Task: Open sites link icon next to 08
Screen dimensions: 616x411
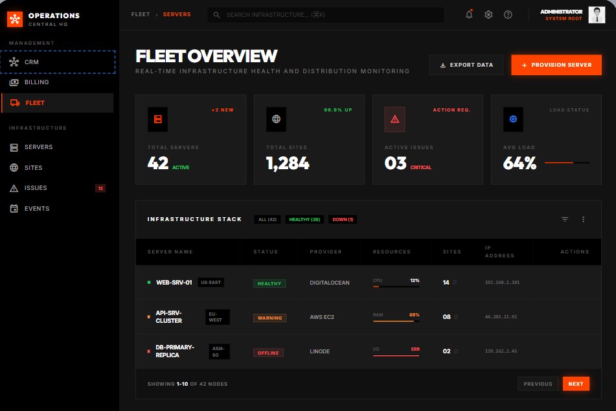Action: (x=456, y=317)
